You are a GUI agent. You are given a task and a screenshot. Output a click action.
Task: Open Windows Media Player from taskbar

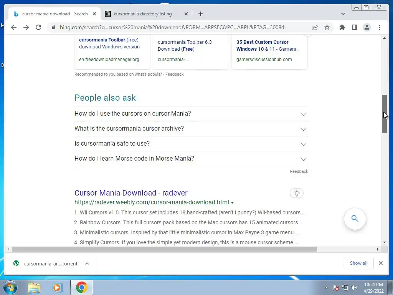(58, 287)
